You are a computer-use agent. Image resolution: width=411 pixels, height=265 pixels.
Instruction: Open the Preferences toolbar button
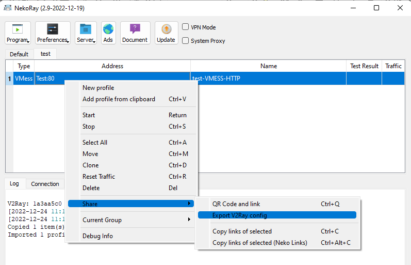[x=53, y=33]
